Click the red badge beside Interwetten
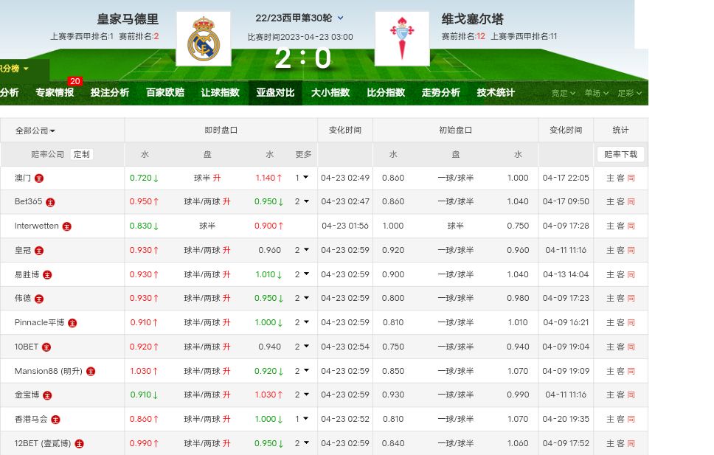This screenshot has width=714, height=455. (66, 226)
